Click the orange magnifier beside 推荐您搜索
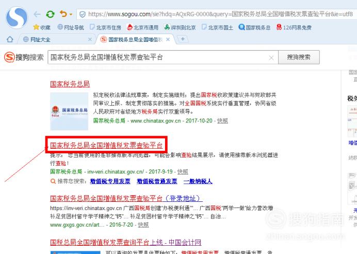357x254 pixels. tap(53, 181)
